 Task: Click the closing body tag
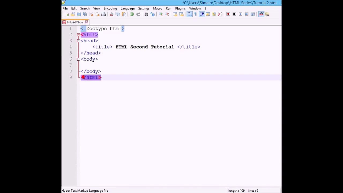[x=91, y=71]
